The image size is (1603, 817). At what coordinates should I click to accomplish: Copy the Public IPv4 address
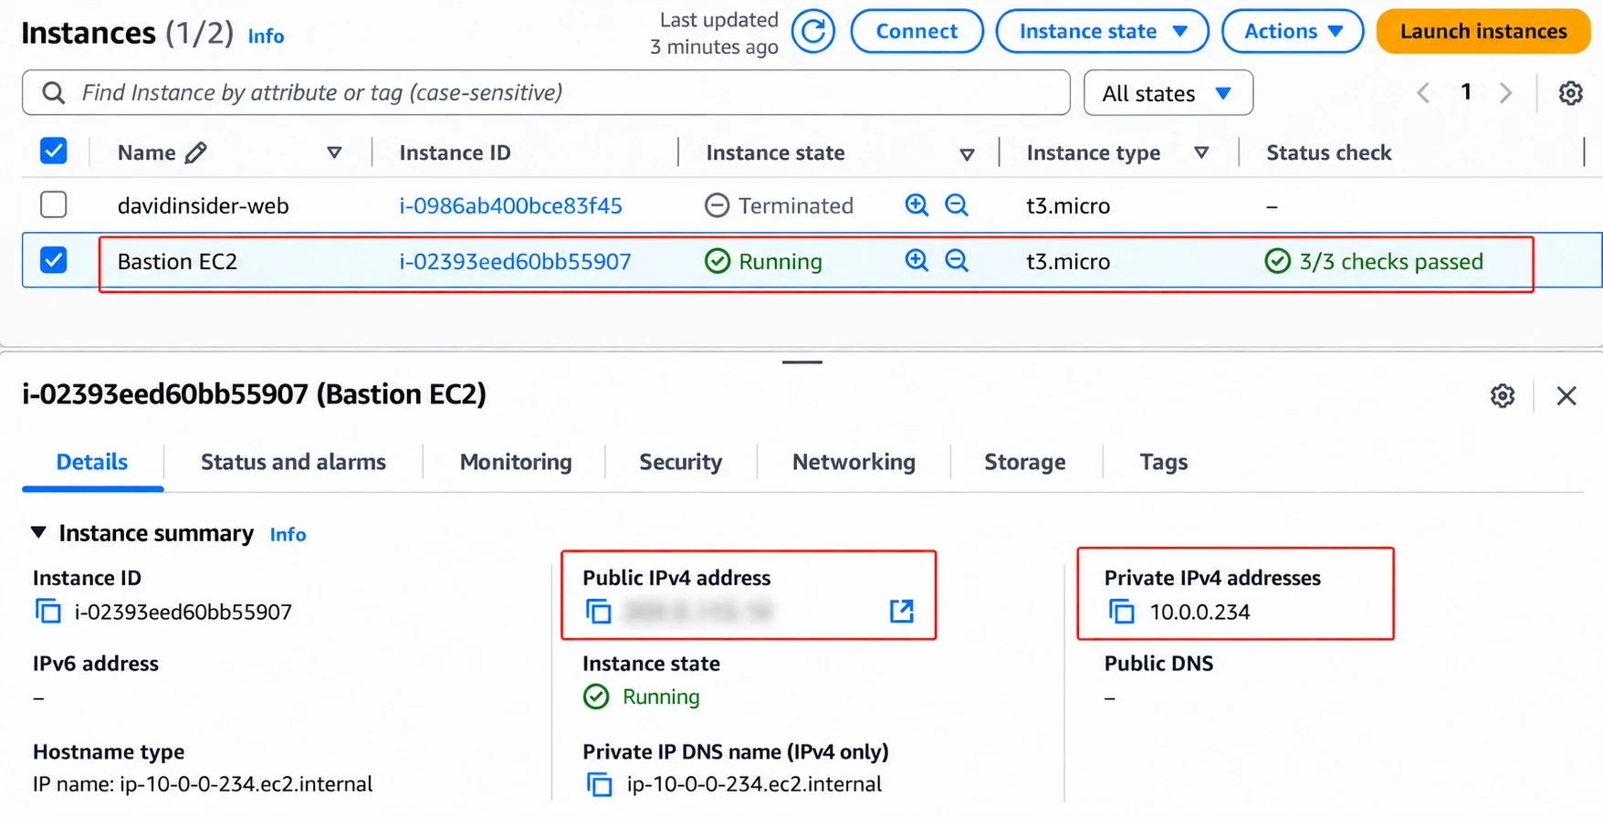tap(598, 611)
